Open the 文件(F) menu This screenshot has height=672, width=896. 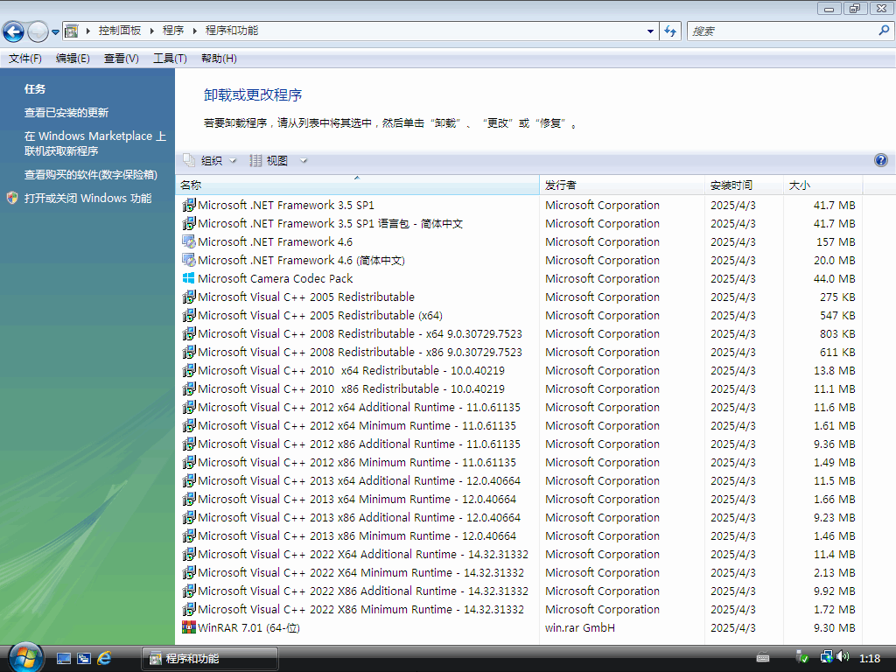coord(25,59)
